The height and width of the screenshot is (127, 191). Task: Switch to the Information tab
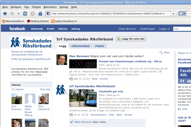[x=81, y=46]
